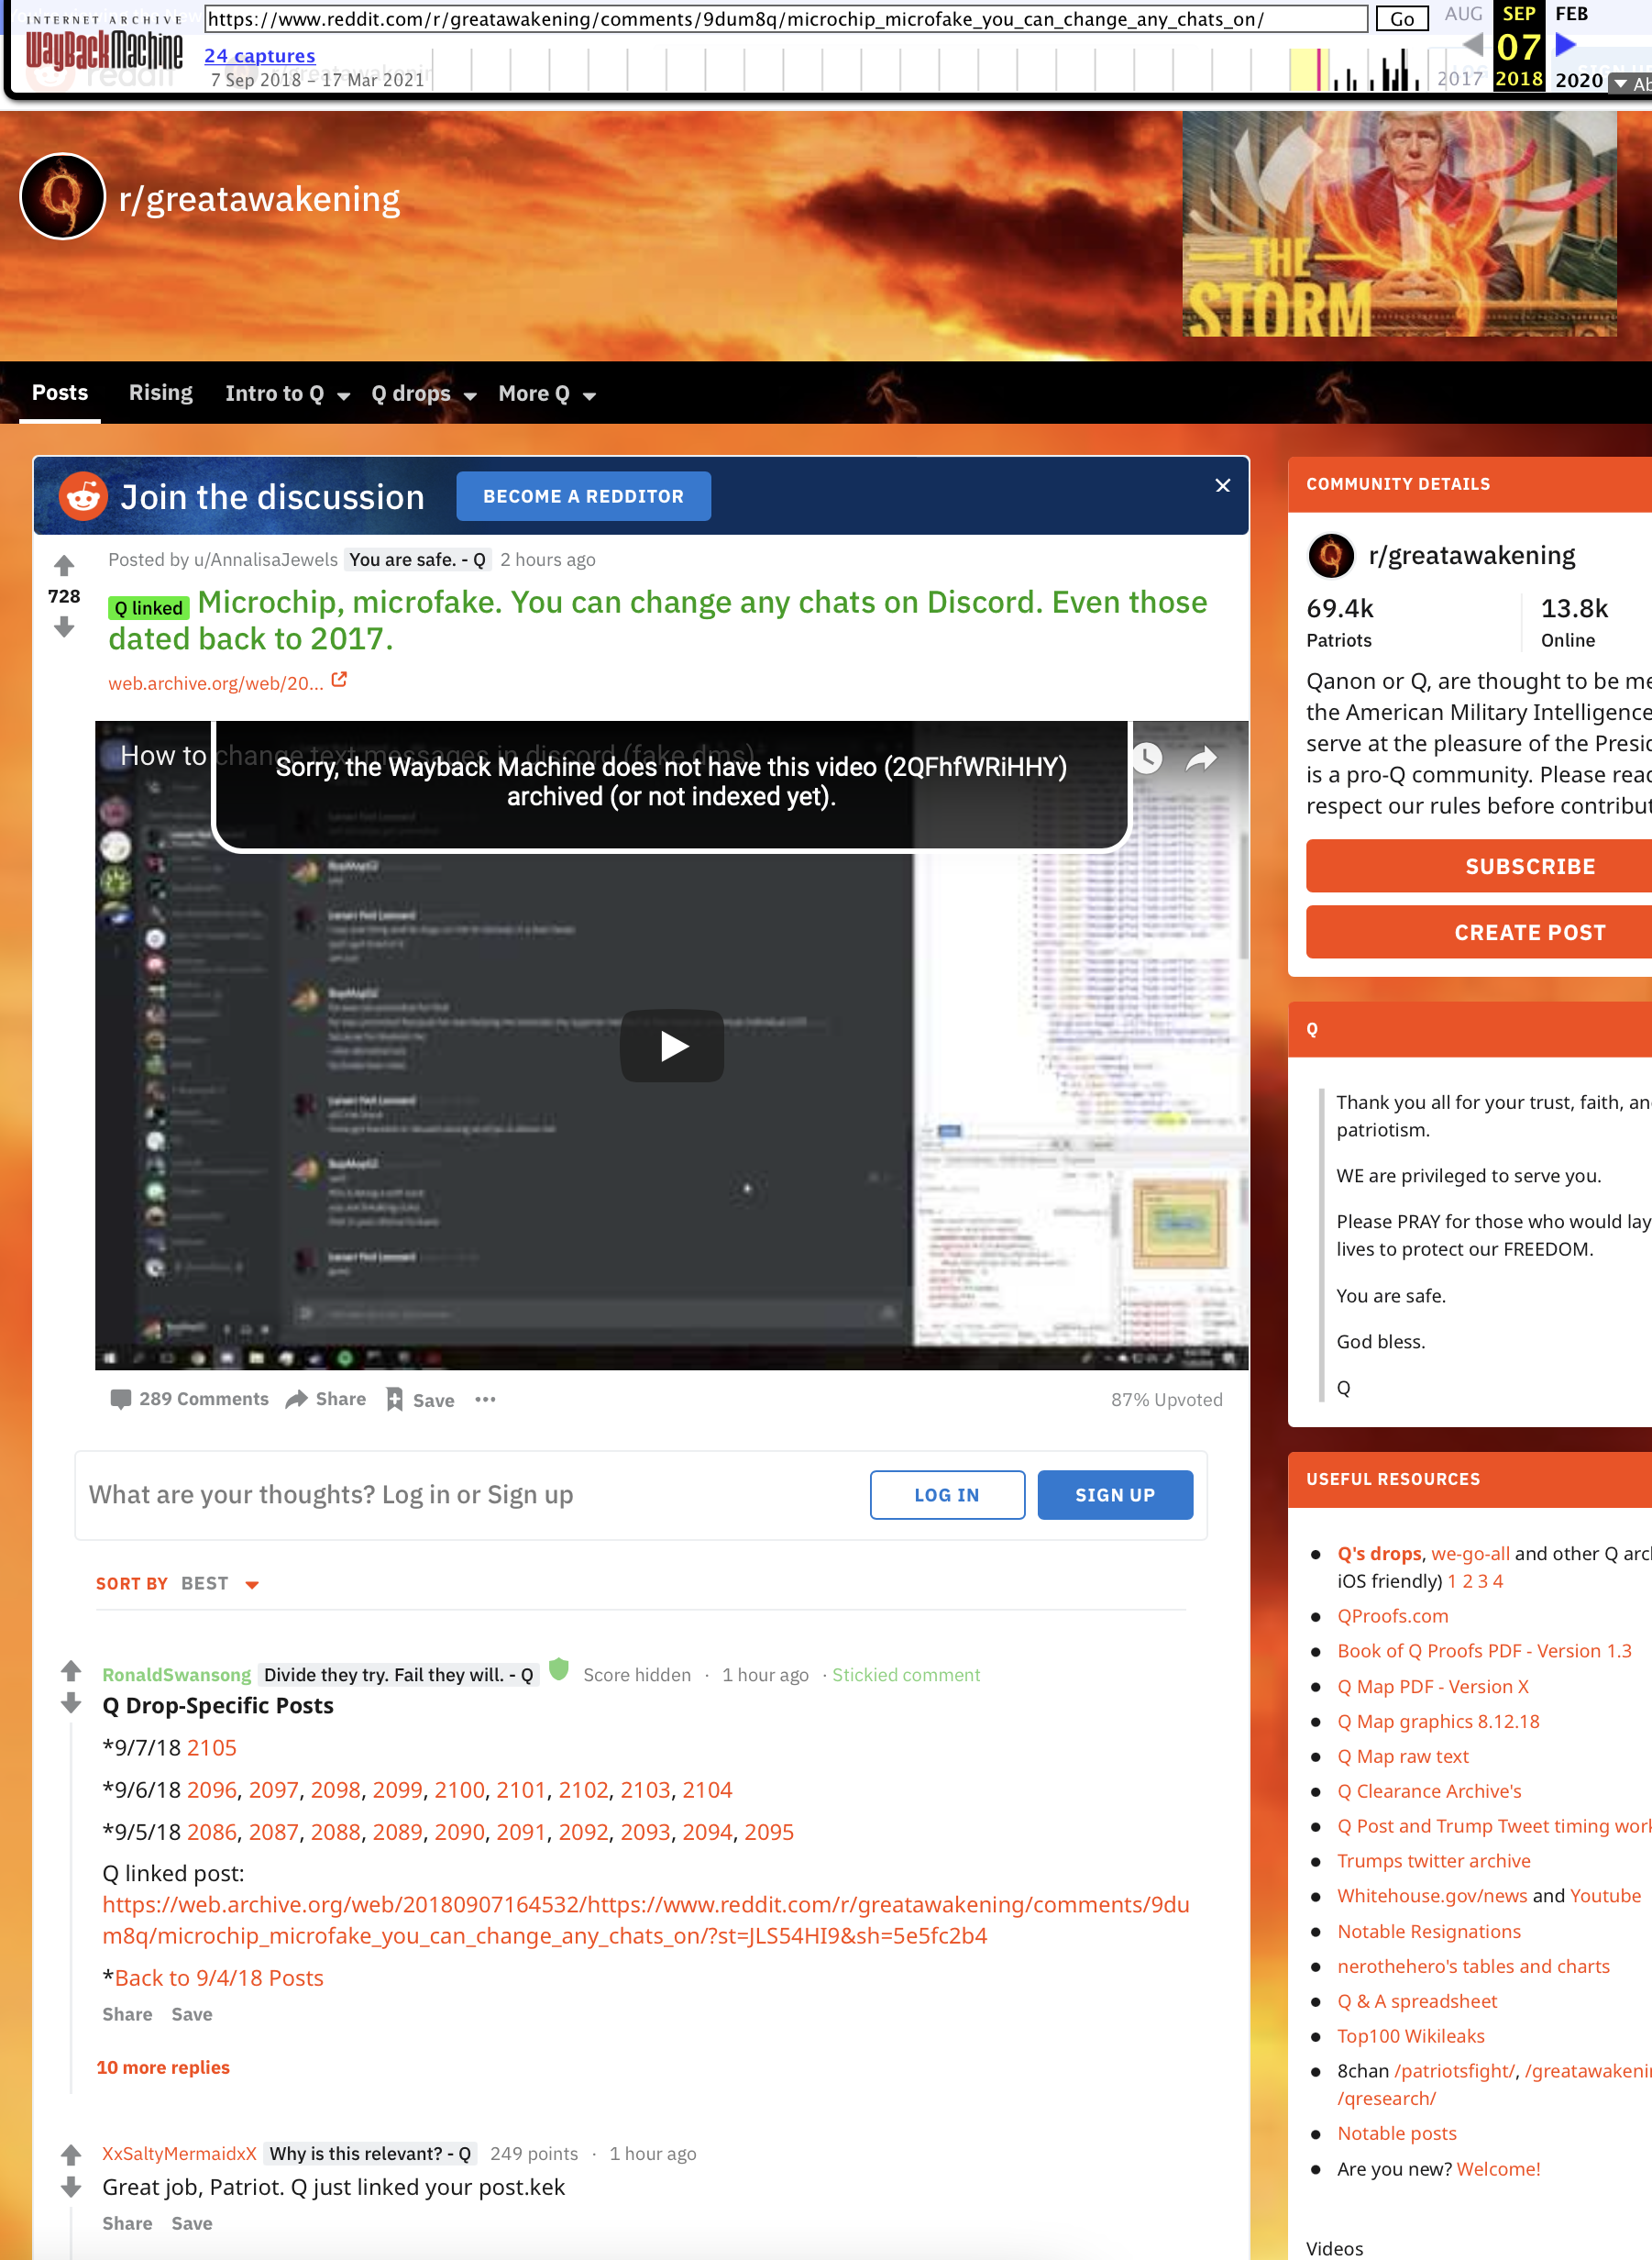The image size is (1652, 2260).
Task: Open external link icon next to web.archive.org
Action: (339, 681)
